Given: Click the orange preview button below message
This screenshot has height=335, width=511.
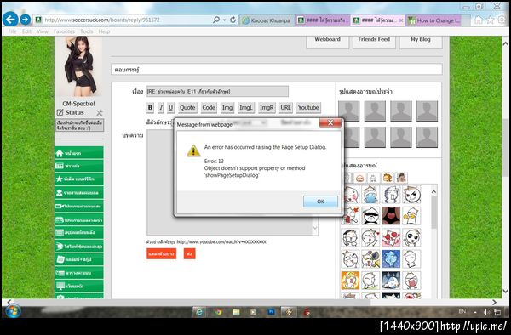Looking at the screenshot, I should coord(161,253).
